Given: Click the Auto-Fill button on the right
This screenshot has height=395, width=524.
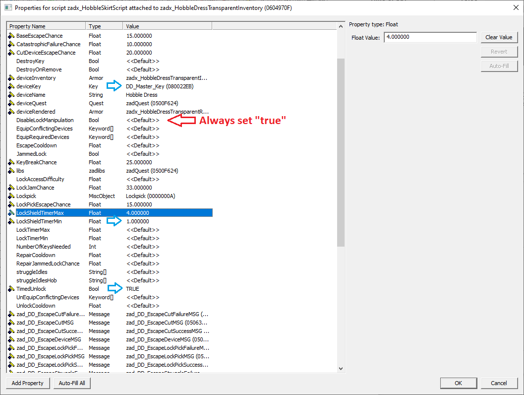Looking at the screenshot, I should 499,66.
